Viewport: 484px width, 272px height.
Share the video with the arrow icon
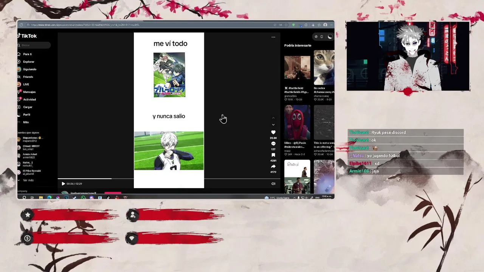coord(273,166)
